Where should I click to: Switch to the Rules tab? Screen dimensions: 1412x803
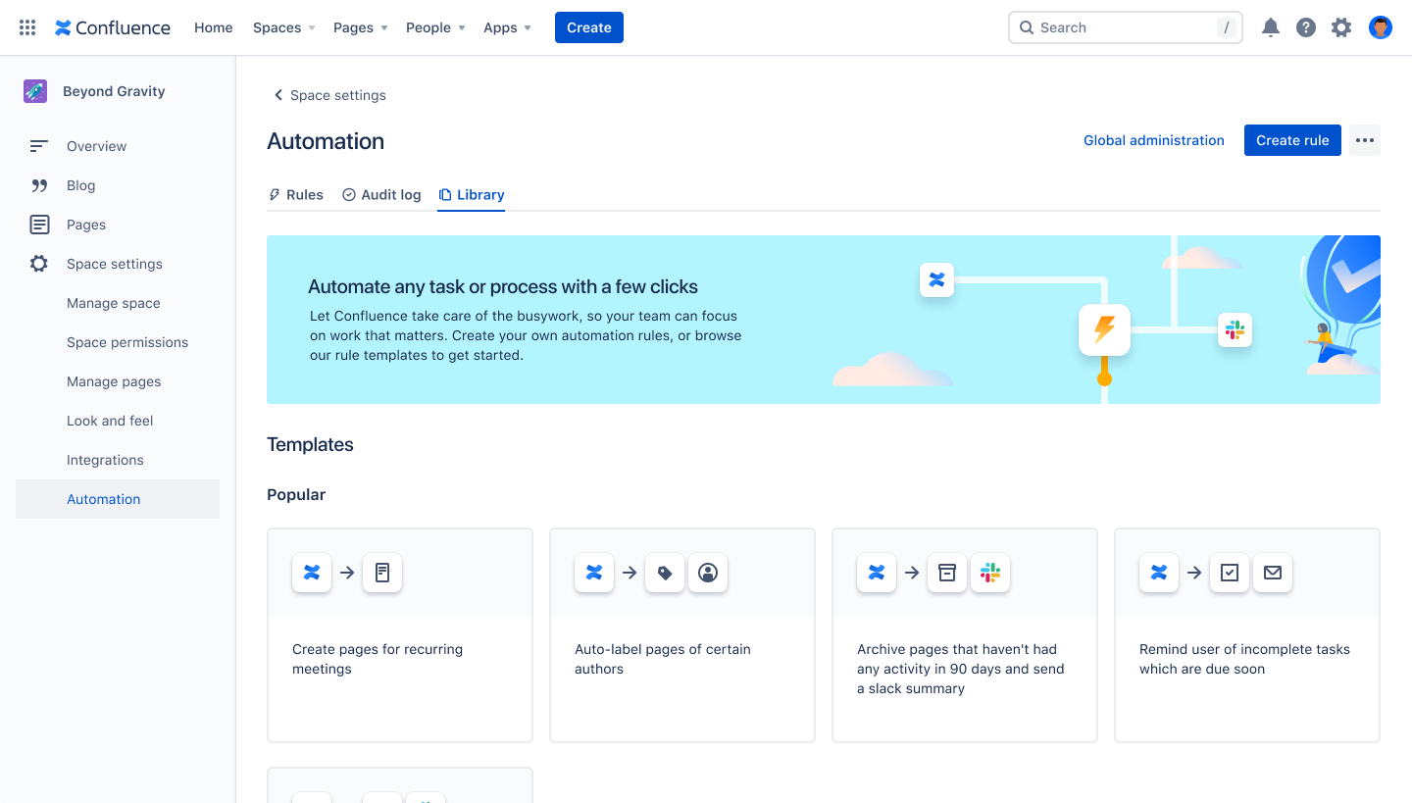pos(295,194)
